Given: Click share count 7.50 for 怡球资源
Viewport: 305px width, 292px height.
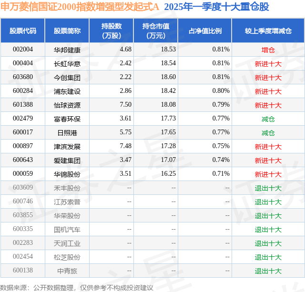Looking at the screenshot, I should click(x=125, y=105).
